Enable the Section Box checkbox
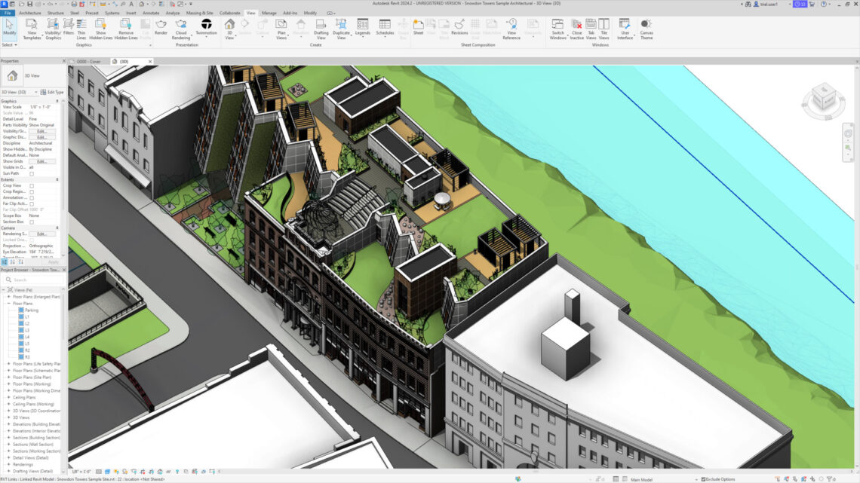860x483 pixels. tap(32, 222)
